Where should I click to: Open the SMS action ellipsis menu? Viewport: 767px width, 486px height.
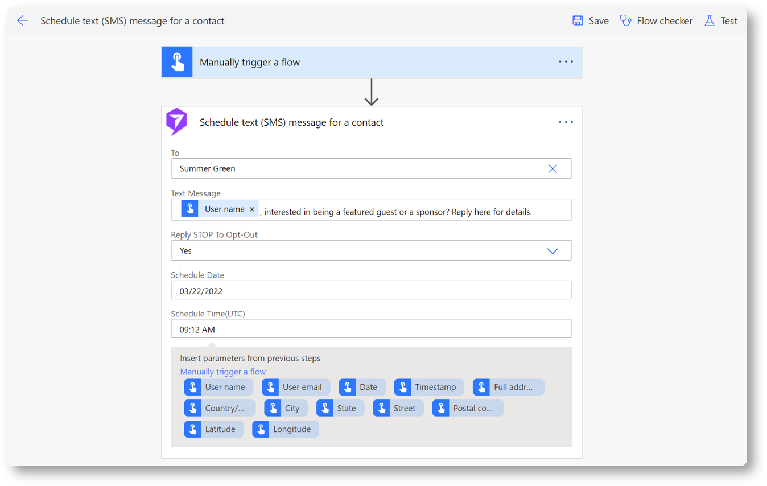coord(566,122)
